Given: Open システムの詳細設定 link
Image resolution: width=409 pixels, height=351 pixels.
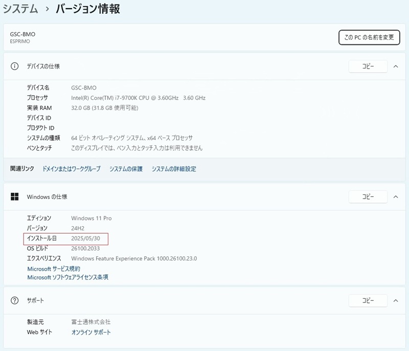Looking at the screenshot, I should [174, 169].
